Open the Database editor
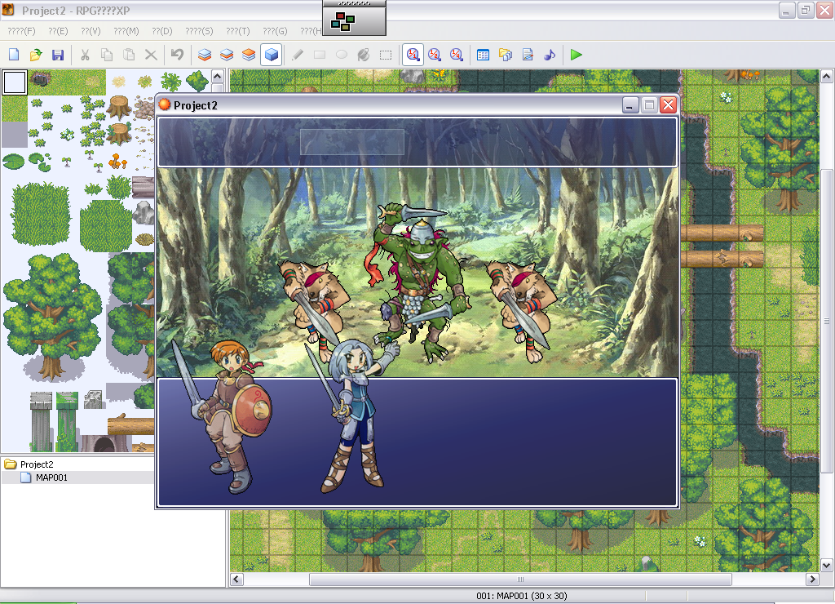835x604 pixels. pos(484,55)
